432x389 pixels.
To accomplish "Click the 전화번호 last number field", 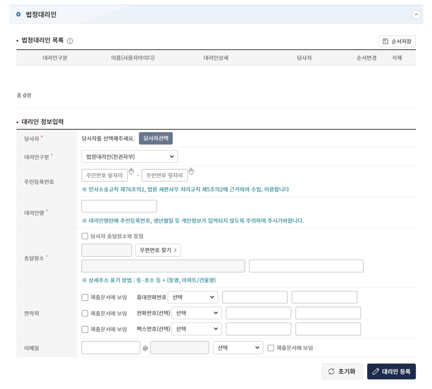I will point(328,313).
